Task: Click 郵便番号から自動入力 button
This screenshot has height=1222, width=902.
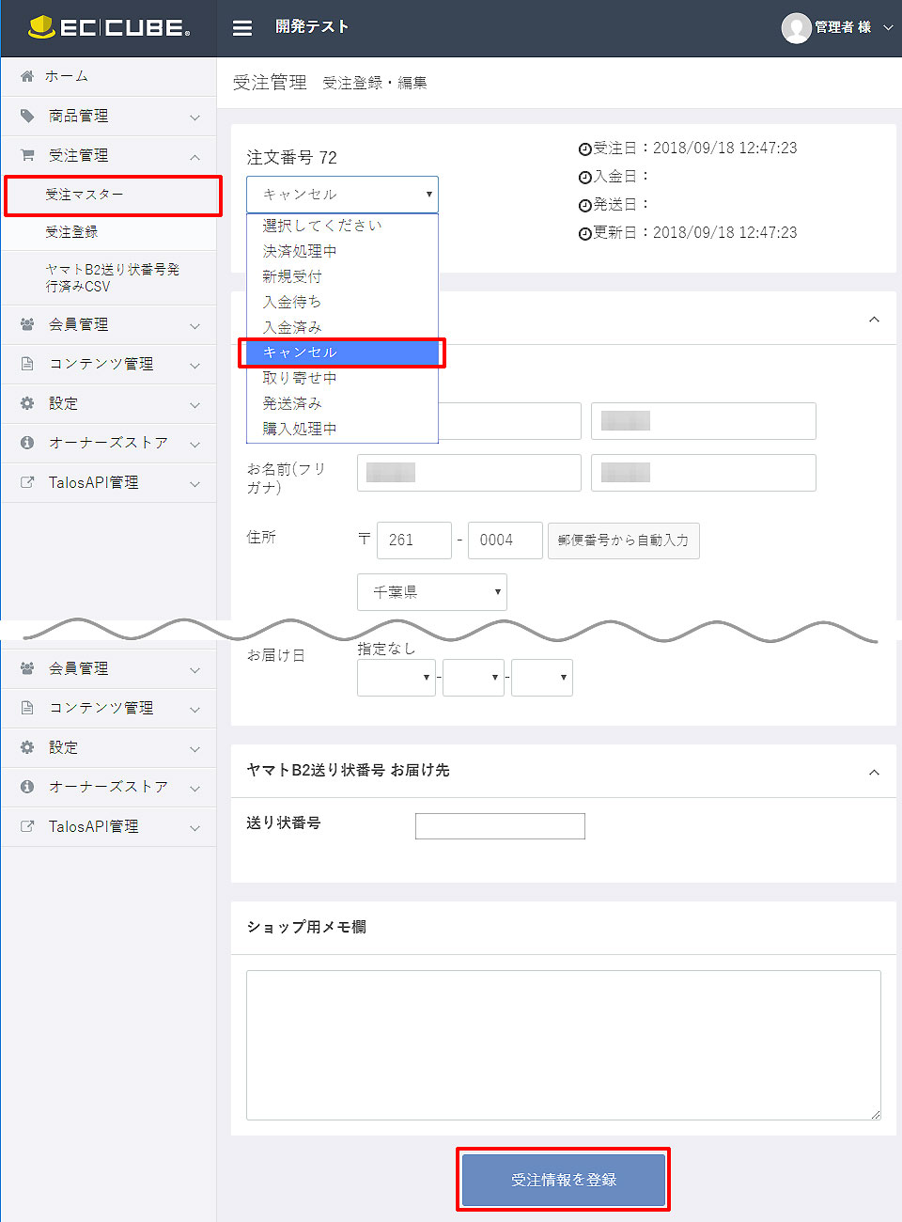Action: [624, 540]
